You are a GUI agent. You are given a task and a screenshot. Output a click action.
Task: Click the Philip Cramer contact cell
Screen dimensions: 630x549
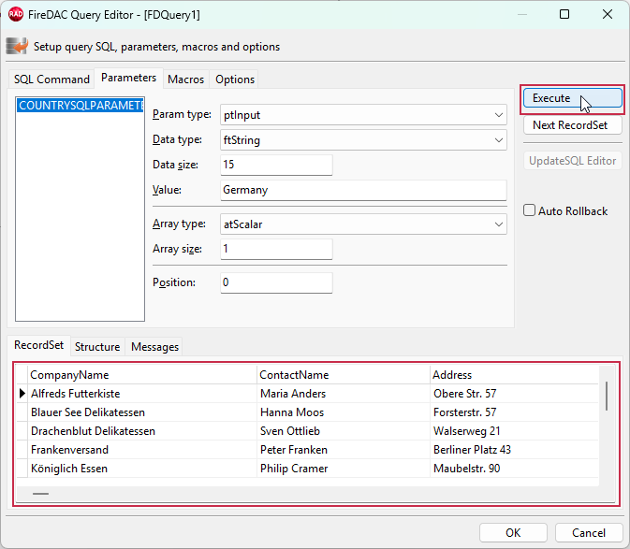coord(344,469)
